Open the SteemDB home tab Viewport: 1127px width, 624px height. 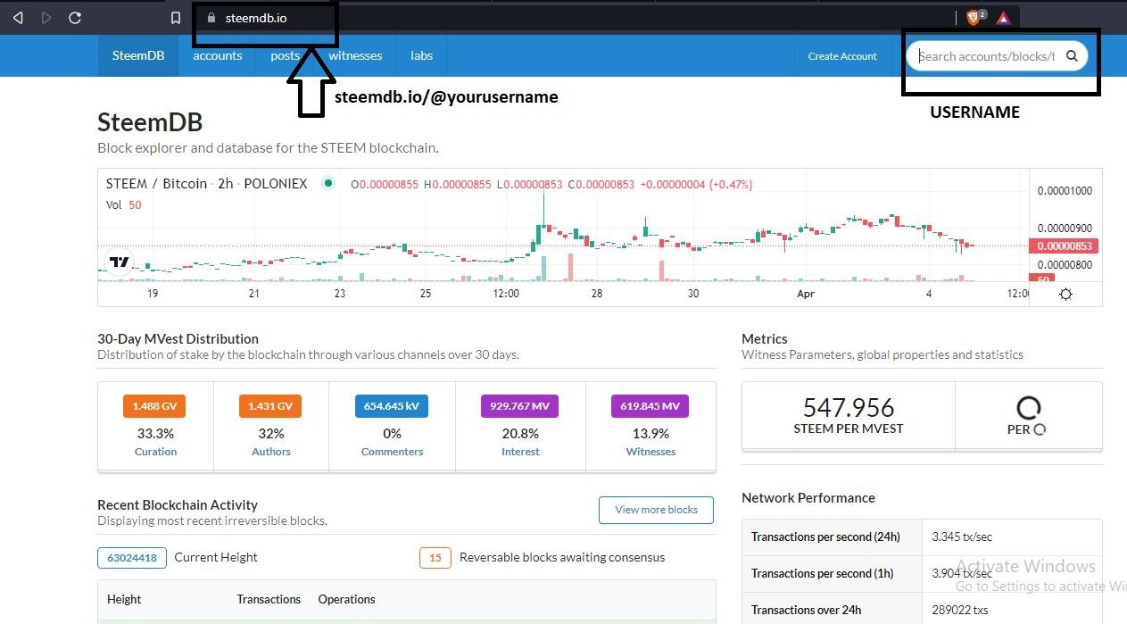click(x=138, y=55)
